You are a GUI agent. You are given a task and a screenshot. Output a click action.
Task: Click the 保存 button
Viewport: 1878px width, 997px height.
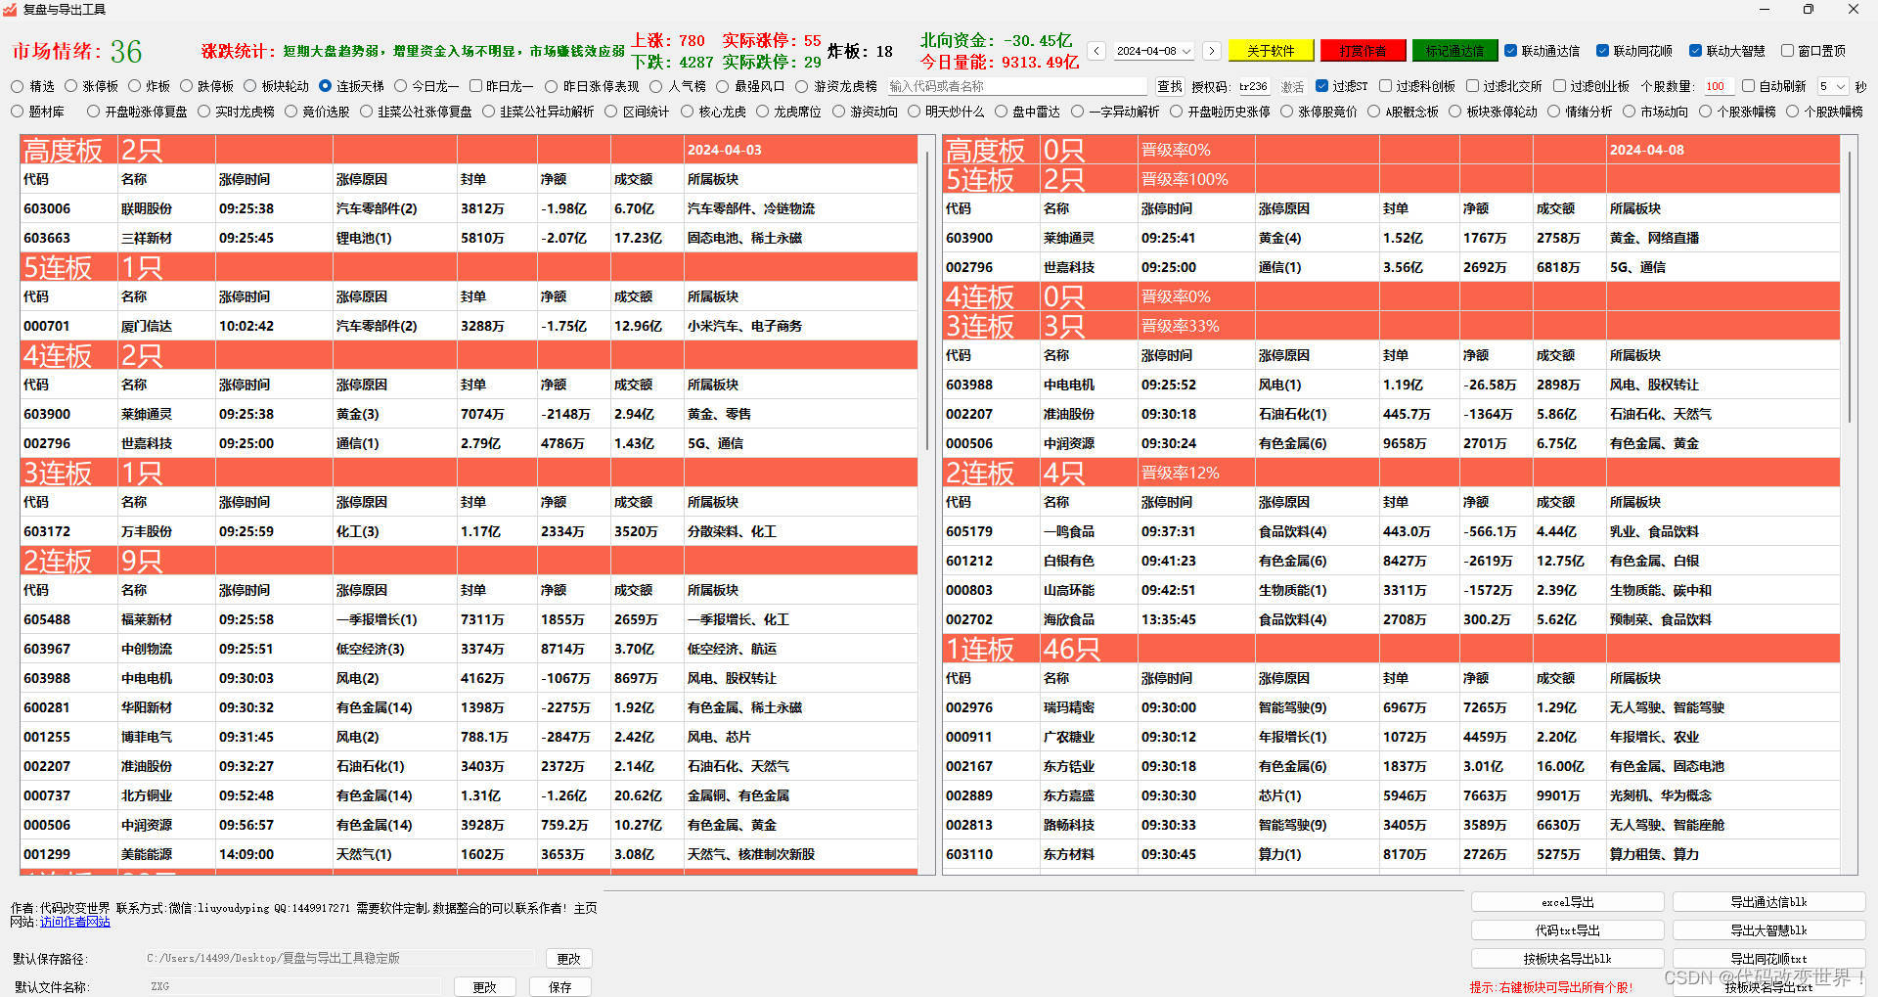click(x=559, y=987)
